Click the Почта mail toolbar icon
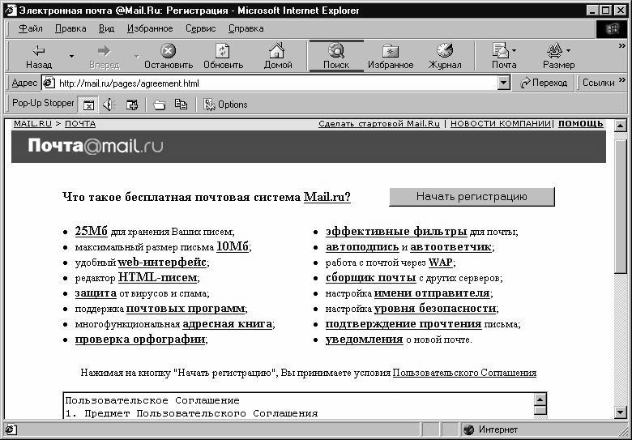The height and width of the screenshot is (440, 632). tap(501, 51)
